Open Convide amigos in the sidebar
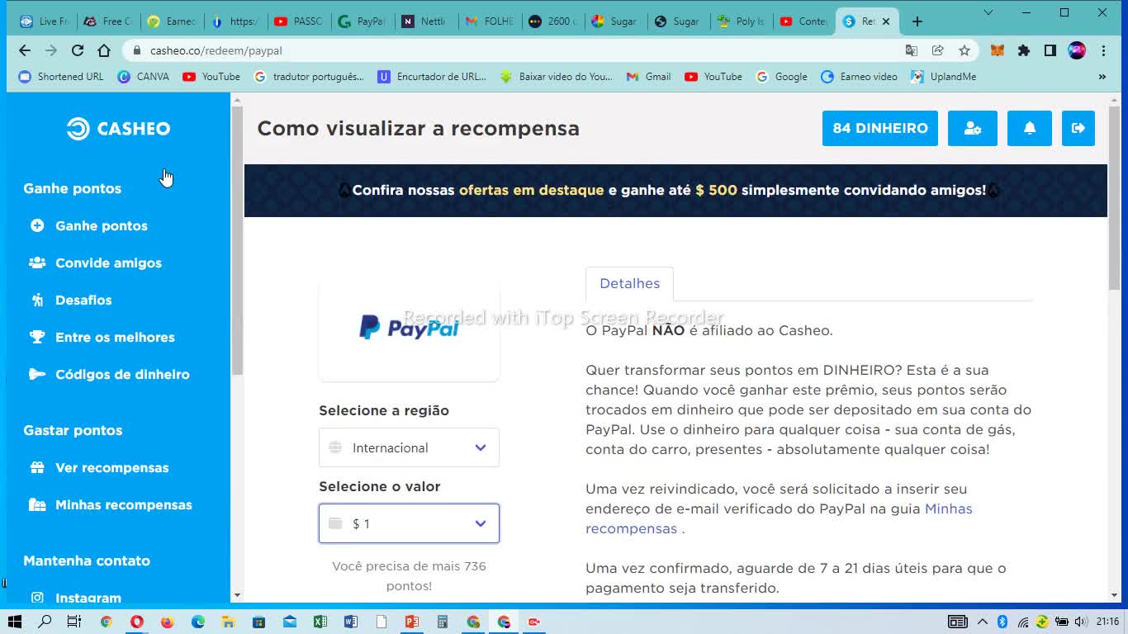Viewport: 1128px width, 634px height. [95, 263]
